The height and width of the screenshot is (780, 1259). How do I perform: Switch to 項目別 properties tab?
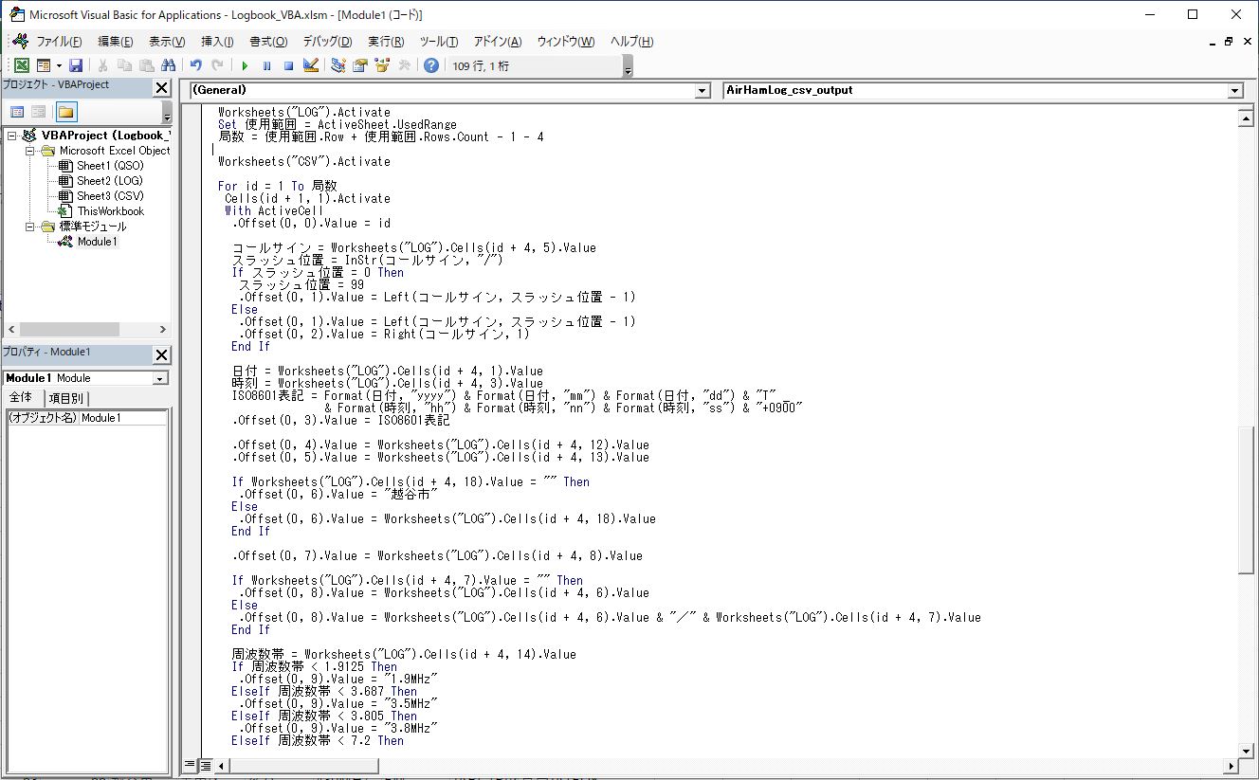click(x=65, y=398)
